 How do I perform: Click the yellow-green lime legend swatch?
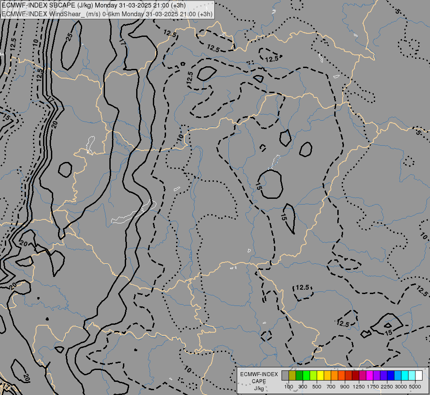314,376
